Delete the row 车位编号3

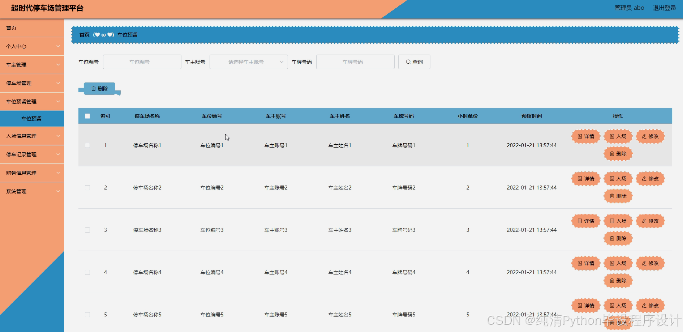coord(618,238)
